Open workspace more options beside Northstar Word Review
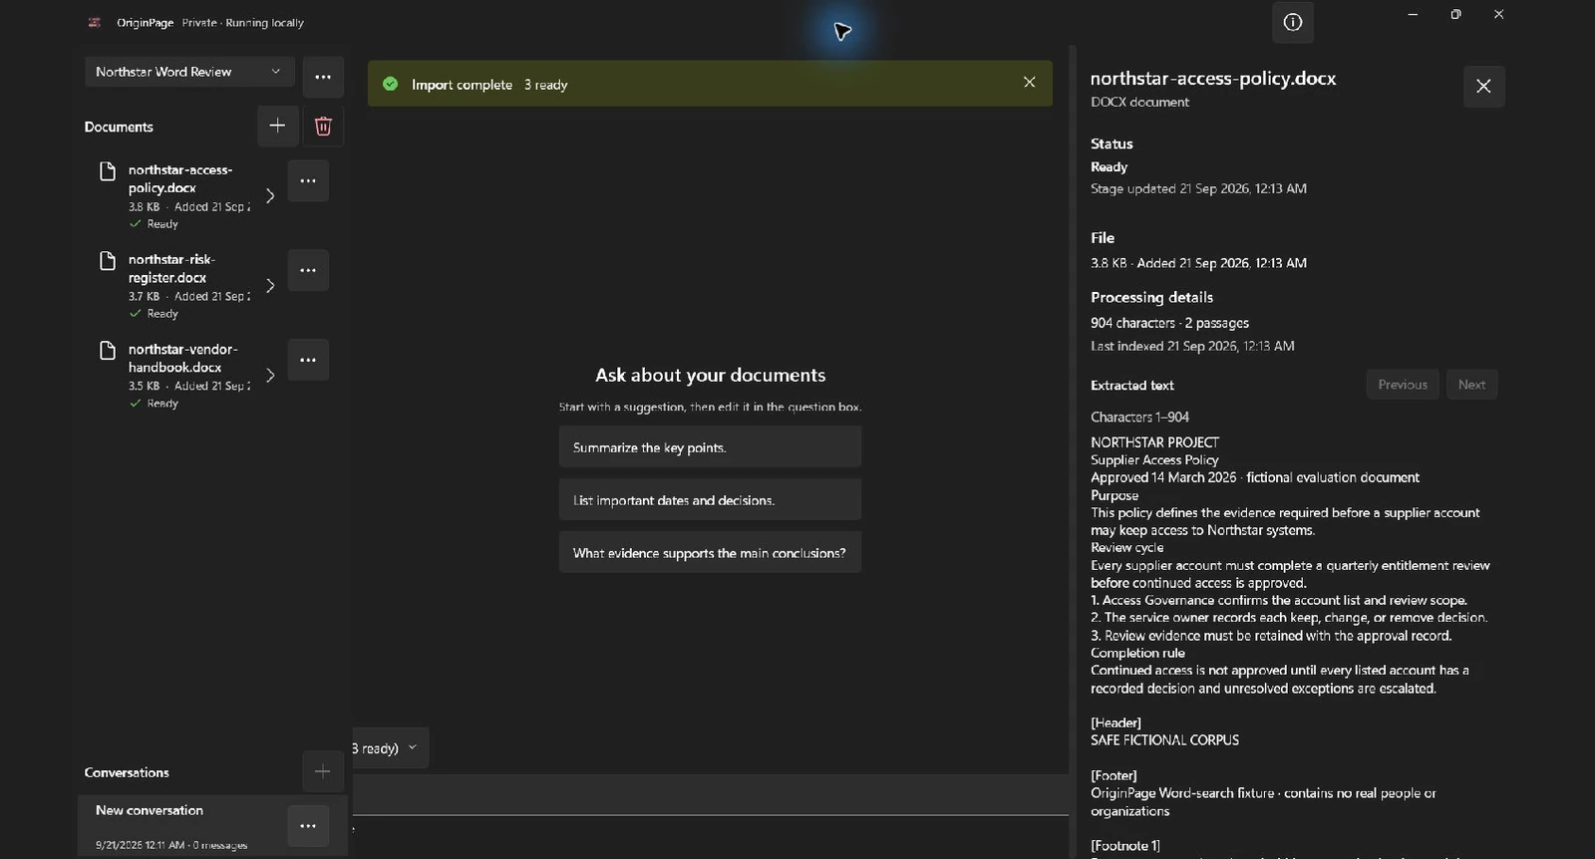Image resolution: width=1595 pixels, height=859 pixels. click(323, 77)
